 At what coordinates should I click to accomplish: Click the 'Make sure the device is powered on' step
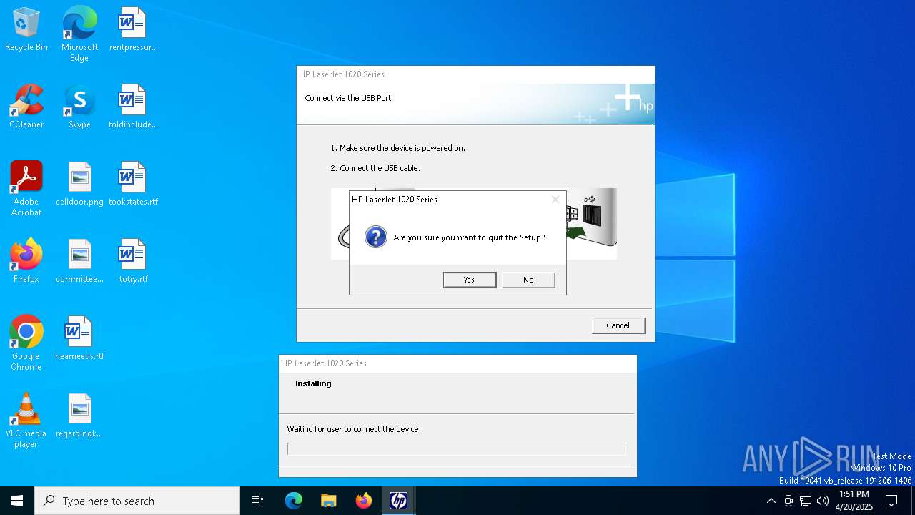click(x=397, y=148)
